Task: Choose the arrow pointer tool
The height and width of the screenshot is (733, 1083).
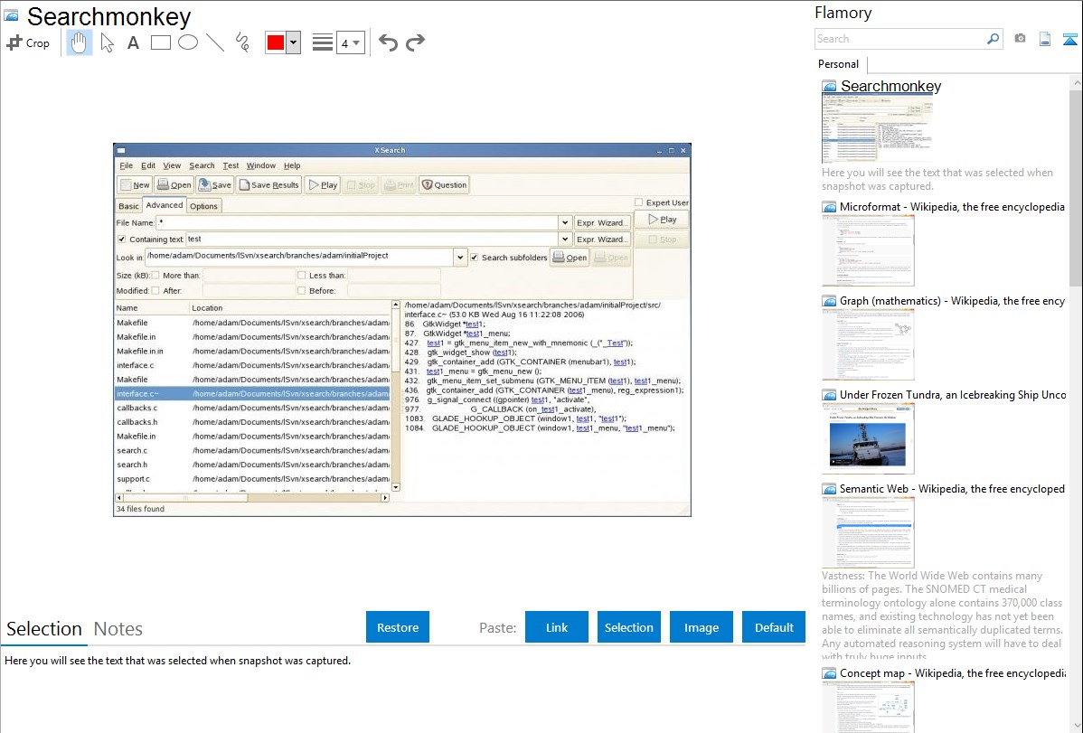Action: point(107,42)
